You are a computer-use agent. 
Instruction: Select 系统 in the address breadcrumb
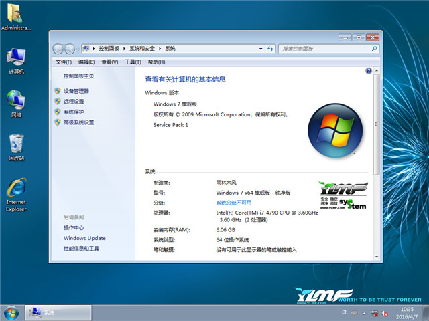pos(170,49)
